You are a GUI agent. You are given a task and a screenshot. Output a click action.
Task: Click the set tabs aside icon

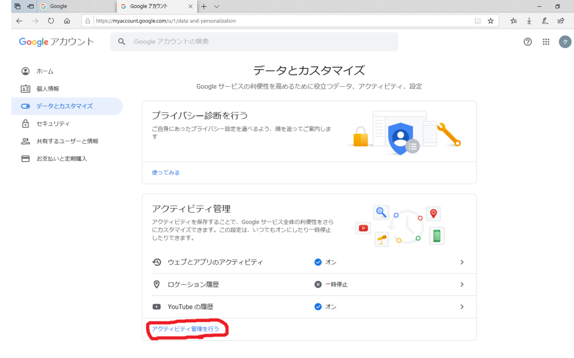(x=31, y=6)
